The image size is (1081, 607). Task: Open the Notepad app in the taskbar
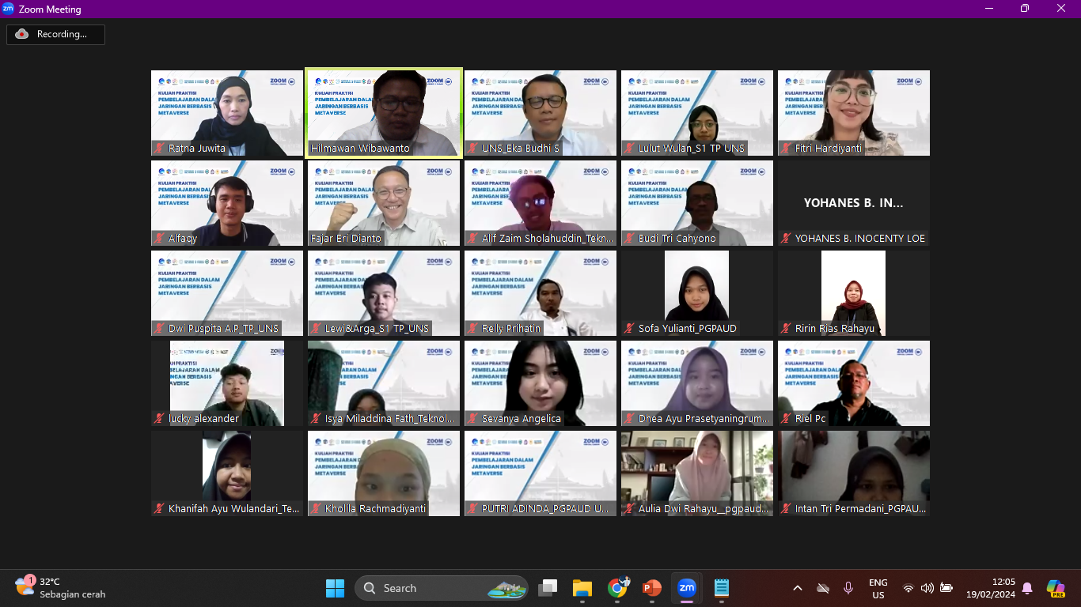pos(721,588)
